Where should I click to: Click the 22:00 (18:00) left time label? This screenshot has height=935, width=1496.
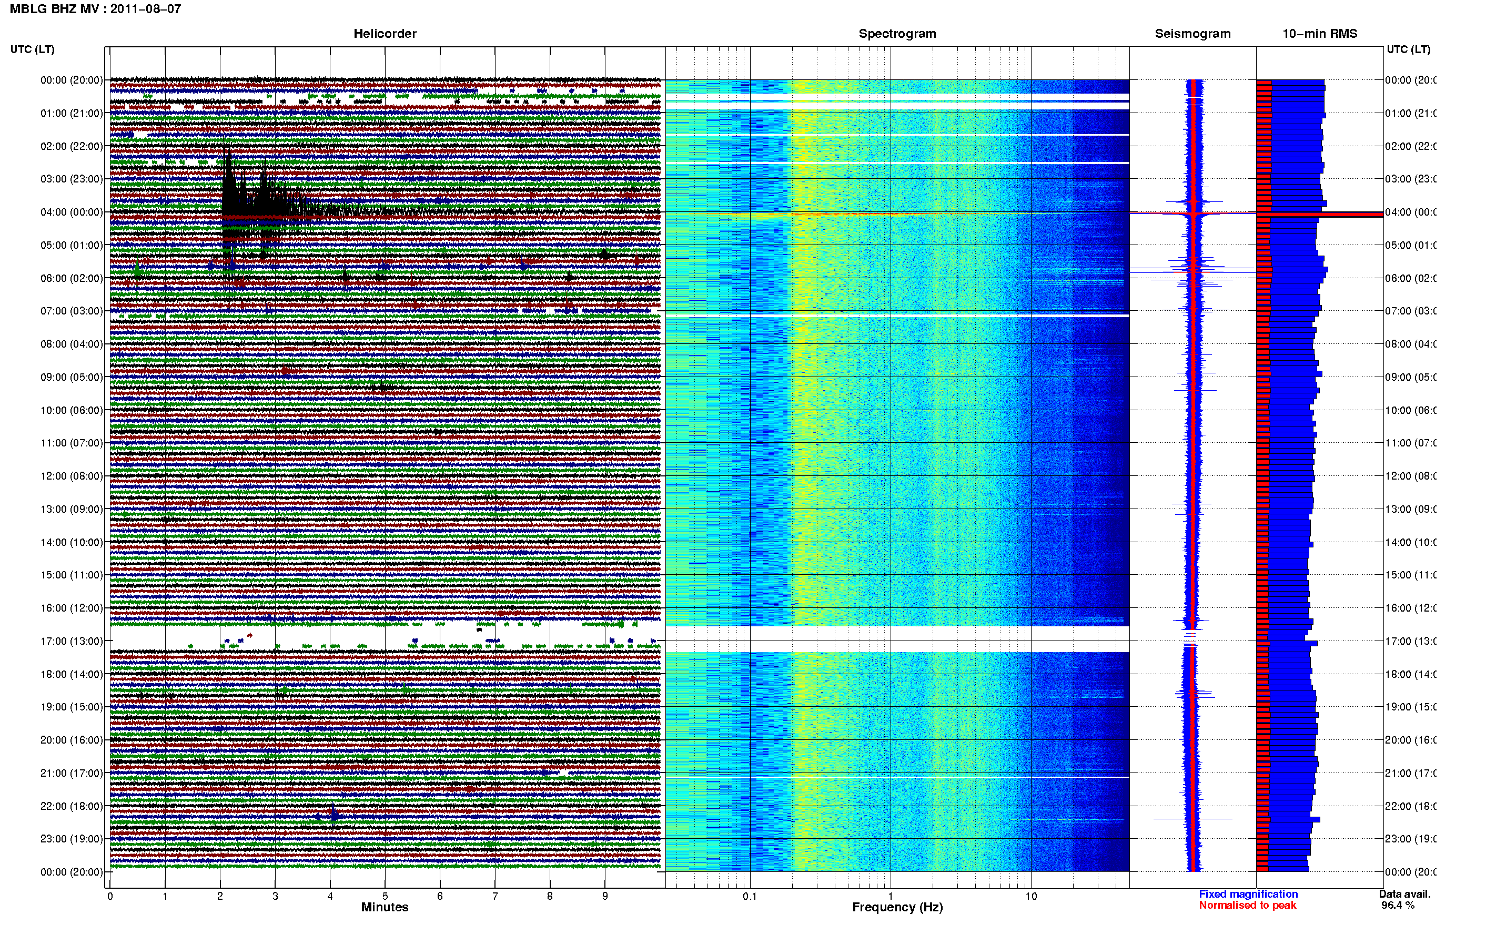[72, 806]
